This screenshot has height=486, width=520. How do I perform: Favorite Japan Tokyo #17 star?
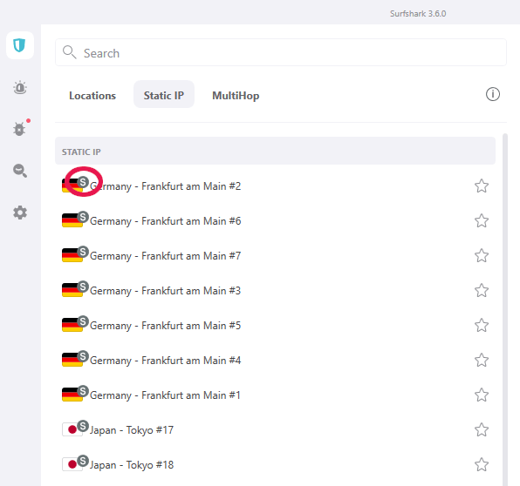tap(482, 429)
